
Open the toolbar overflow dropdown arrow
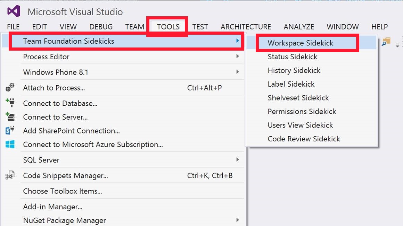coord(397,45)
